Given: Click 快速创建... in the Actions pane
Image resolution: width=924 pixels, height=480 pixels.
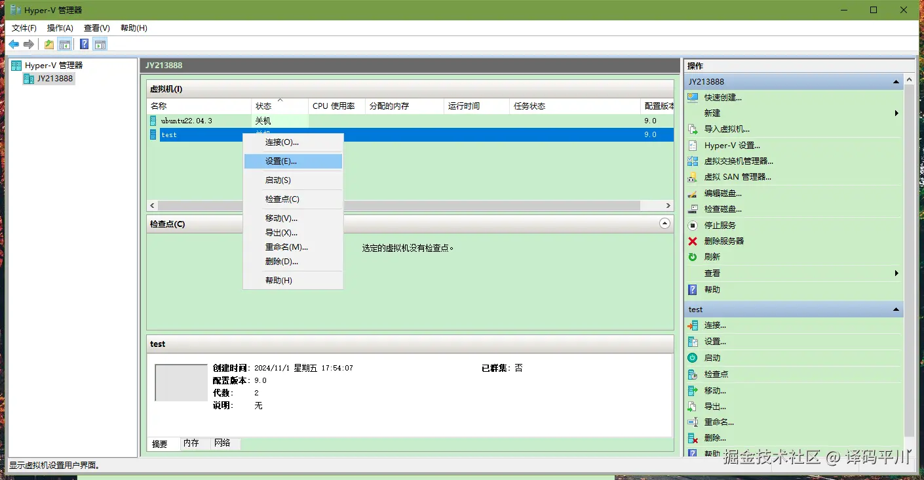Looking at the screenshot, I should 723,97.
